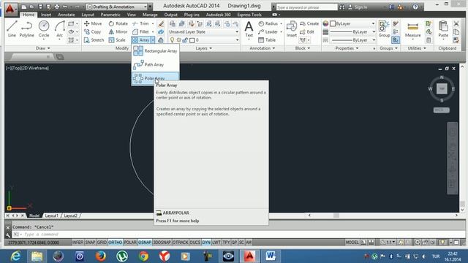This screenshot has height=263, width=468.
Task: Click the Fillet tool
Action: pyautogui.click(x=140, y=31)
